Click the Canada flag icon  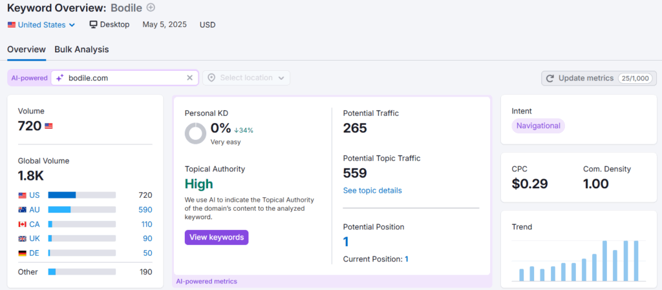coord(23,224)
